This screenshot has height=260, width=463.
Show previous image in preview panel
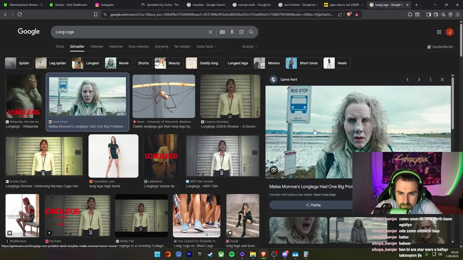coord(407,79)
